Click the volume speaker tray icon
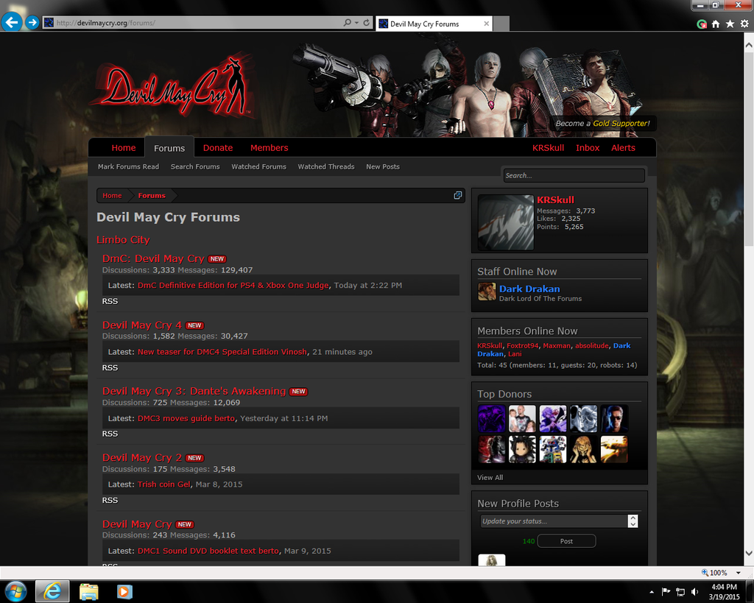This screenshot has height=603, width=754. 695,591
